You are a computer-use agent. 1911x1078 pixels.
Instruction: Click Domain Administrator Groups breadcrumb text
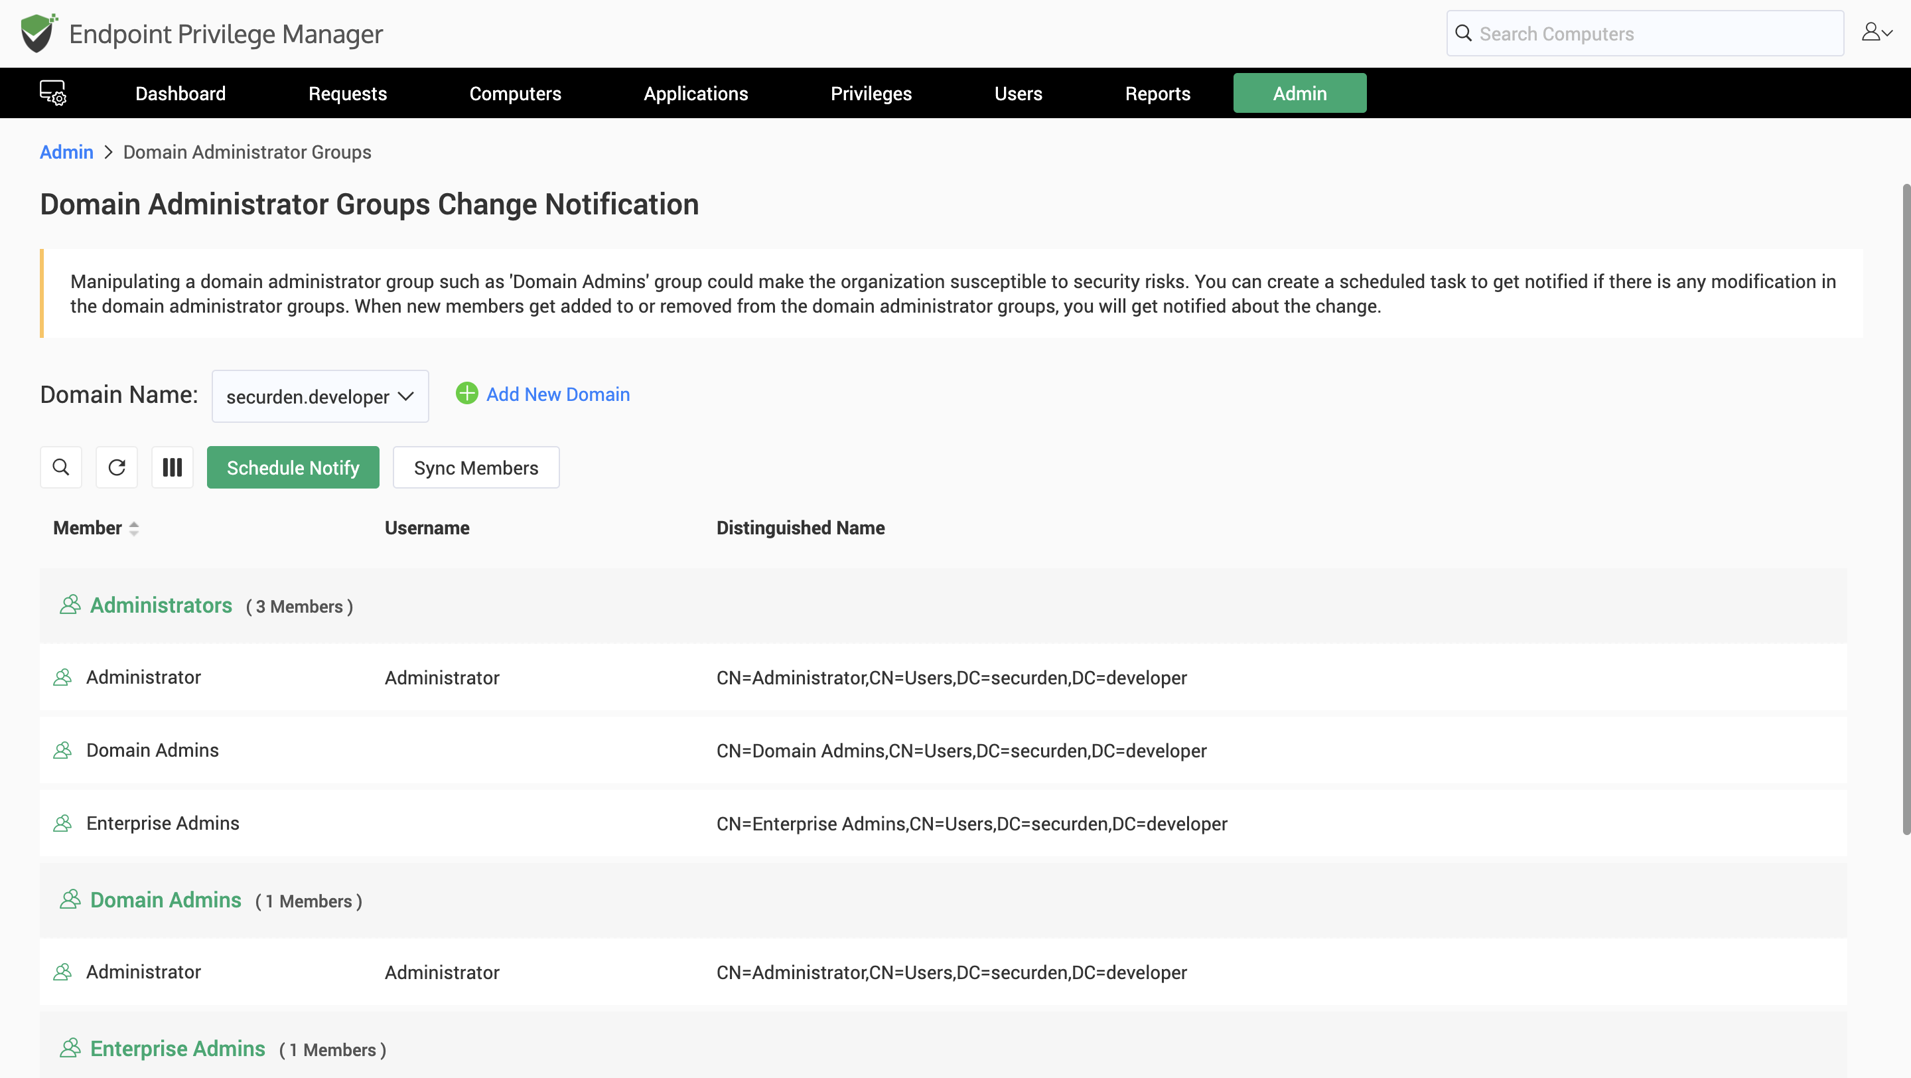pyautogui.click(x=247, y=152)
